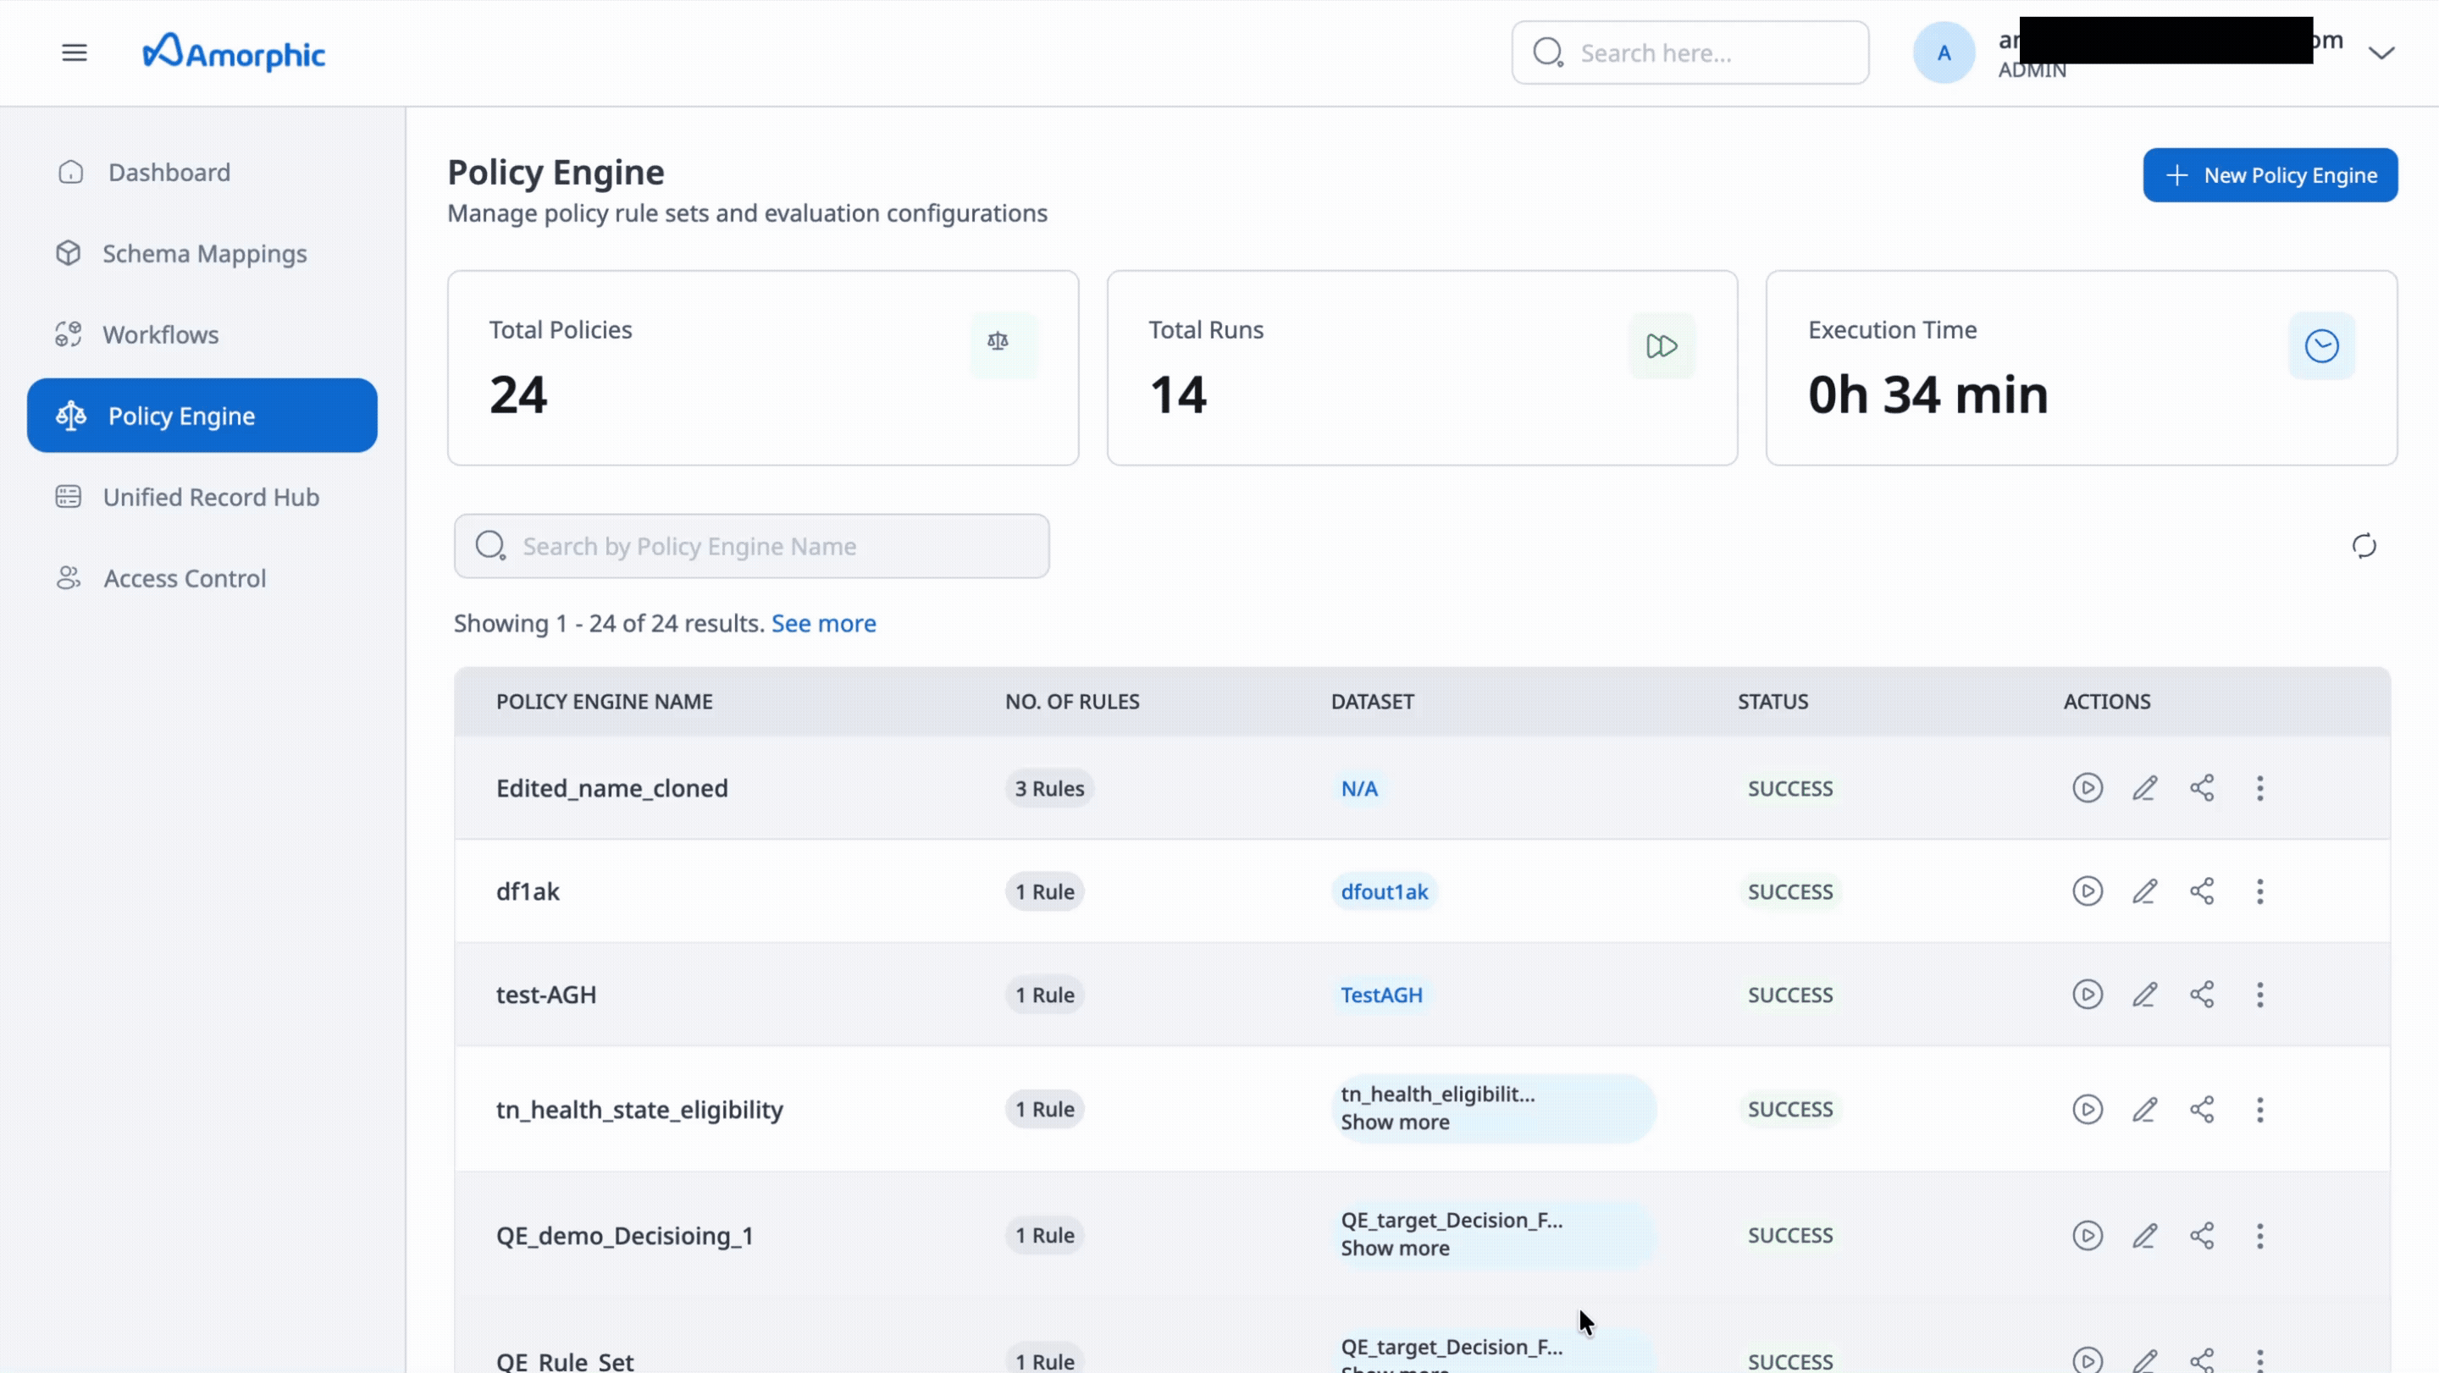The height and width of the screenshot is (1373, 2439).
Task: Click the scales icon on Total Policies card
Action: pos(998,342)
